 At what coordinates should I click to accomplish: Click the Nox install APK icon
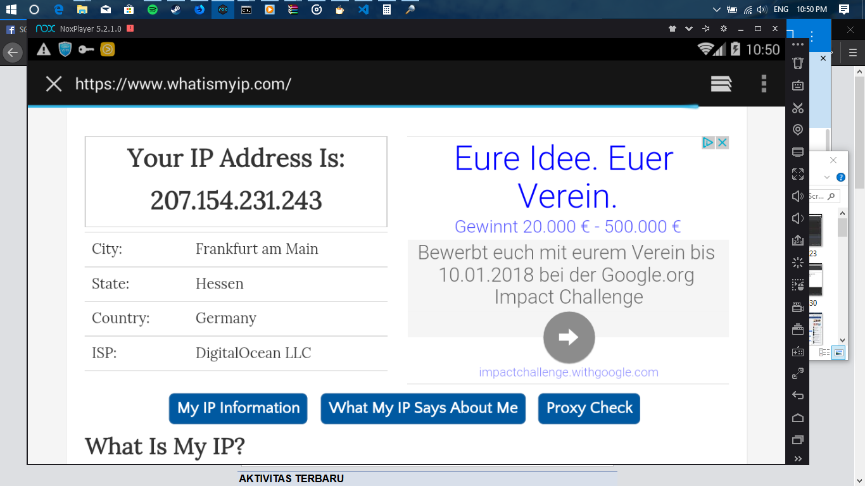(x=798, y=240)
